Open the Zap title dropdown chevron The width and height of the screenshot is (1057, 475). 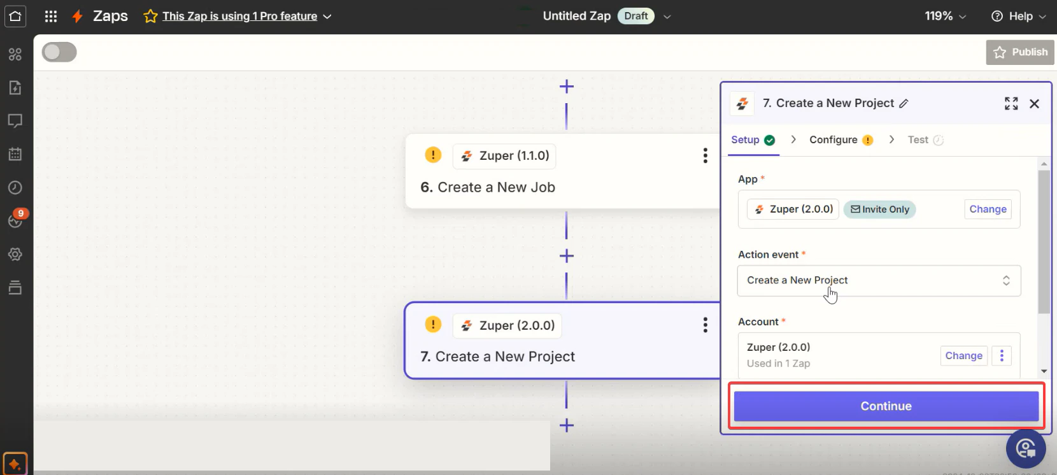(x=667, y=17)
